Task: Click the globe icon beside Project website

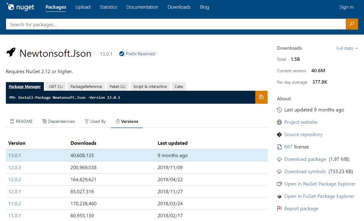Action: point(279,122)
